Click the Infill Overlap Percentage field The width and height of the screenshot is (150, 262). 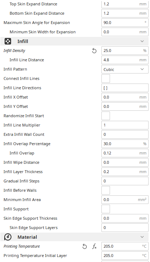pos(125,144)
